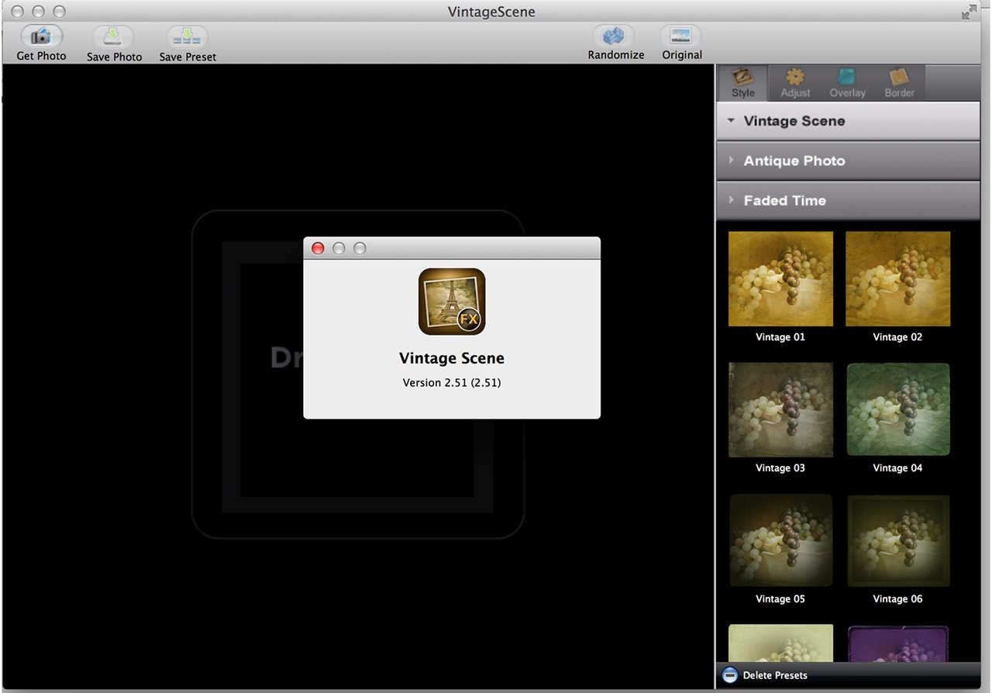Select the Vintage 03 preset thumbnail
The image size is (992, 693).
[x=780, y=409]
